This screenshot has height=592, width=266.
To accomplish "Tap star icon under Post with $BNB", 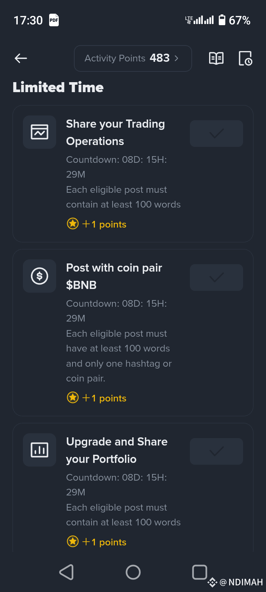I will point(73,398).
